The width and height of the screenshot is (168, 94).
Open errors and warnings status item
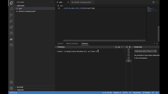click(x=14, y=93)
